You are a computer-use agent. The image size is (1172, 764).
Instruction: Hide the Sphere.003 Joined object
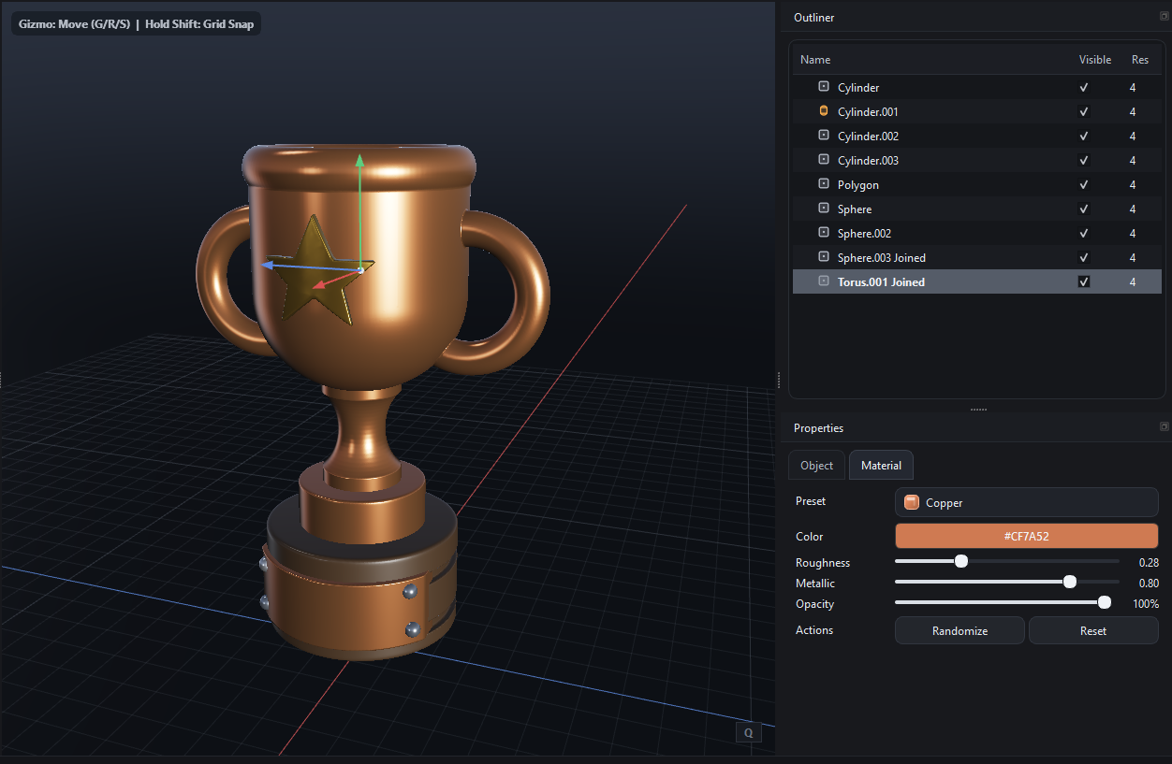(x=1083, y=257)
